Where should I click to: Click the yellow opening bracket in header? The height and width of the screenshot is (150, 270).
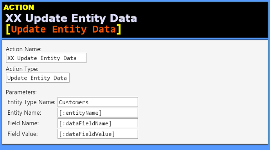pyautogui.click(x=8, y=29)
